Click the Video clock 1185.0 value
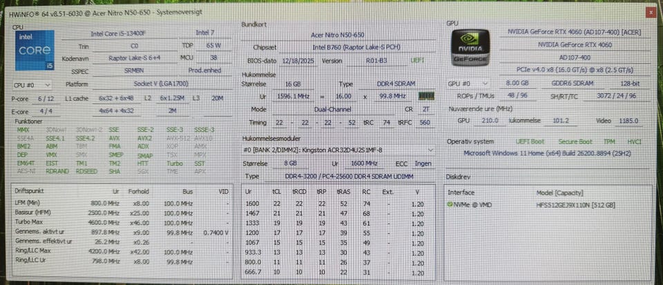 tap(628, 121)
